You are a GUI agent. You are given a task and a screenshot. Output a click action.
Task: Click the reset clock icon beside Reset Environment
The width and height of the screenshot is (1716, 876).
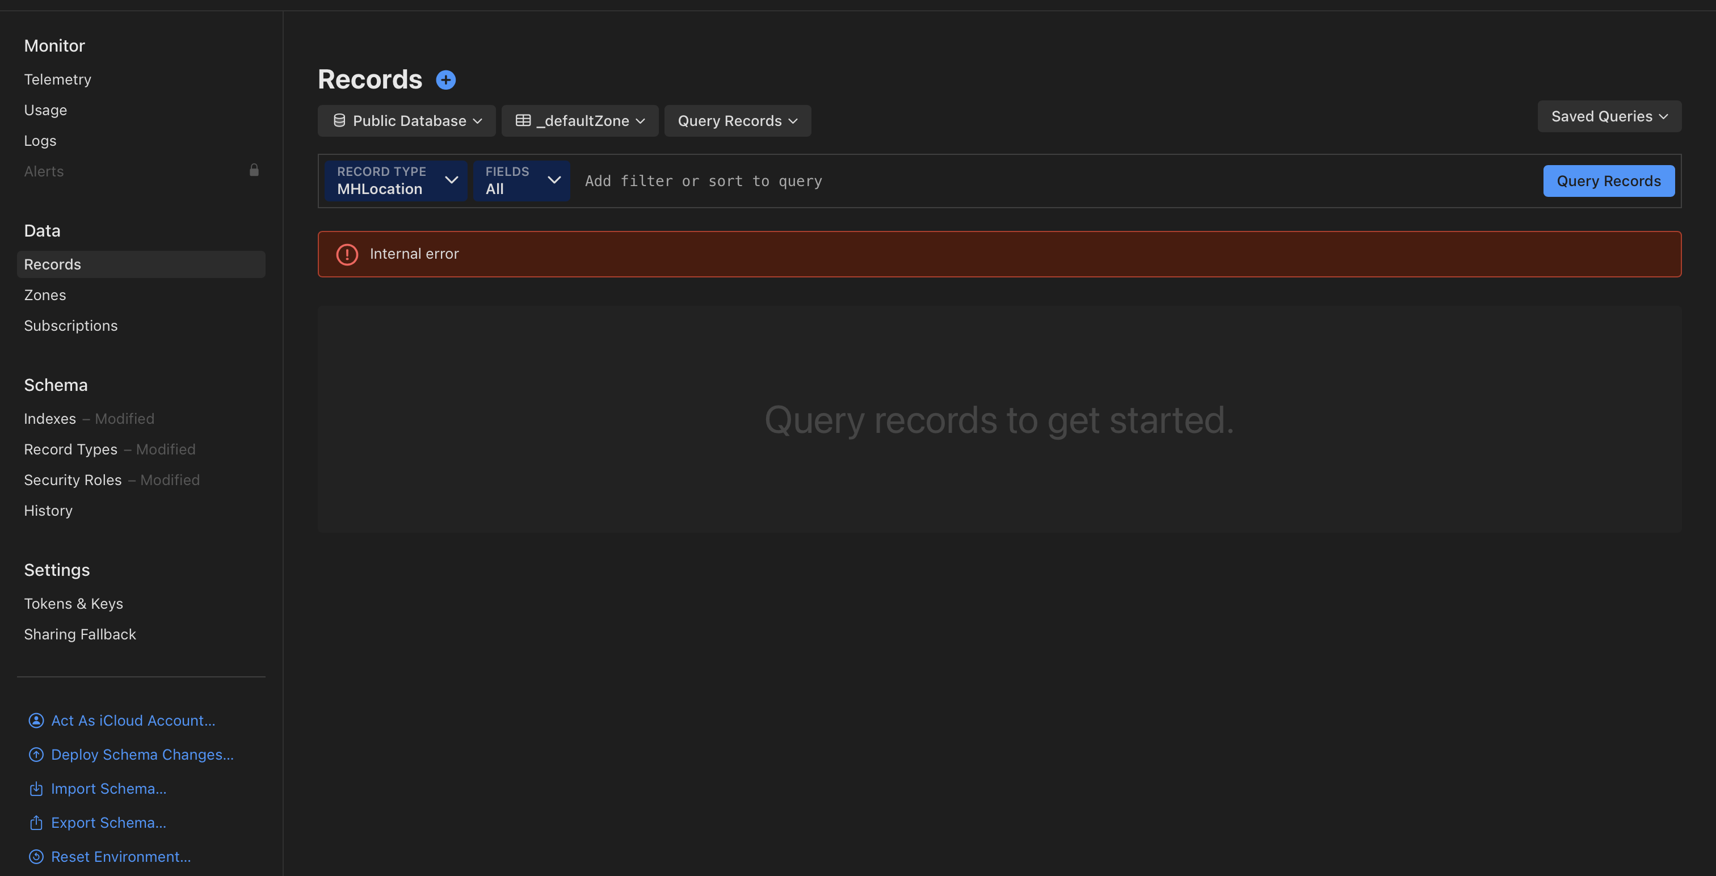coord(36,857)
